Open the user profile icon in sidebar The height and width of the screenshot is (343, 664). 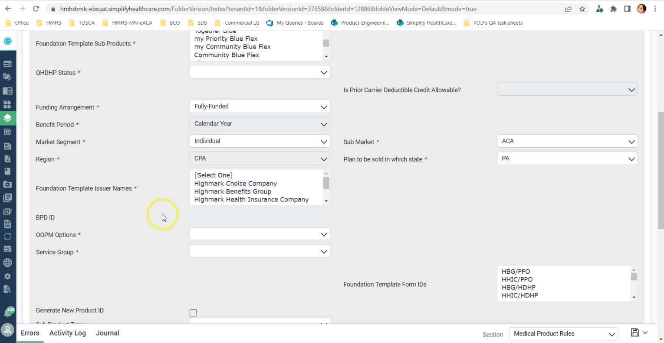point(8,330)
